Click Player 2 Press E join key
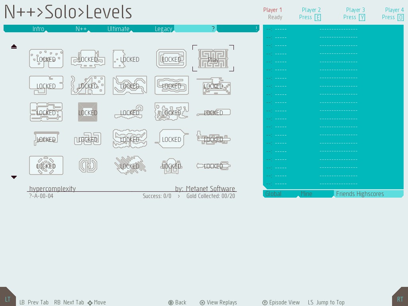This screenshot has width=408, height=306. [318, 18]
